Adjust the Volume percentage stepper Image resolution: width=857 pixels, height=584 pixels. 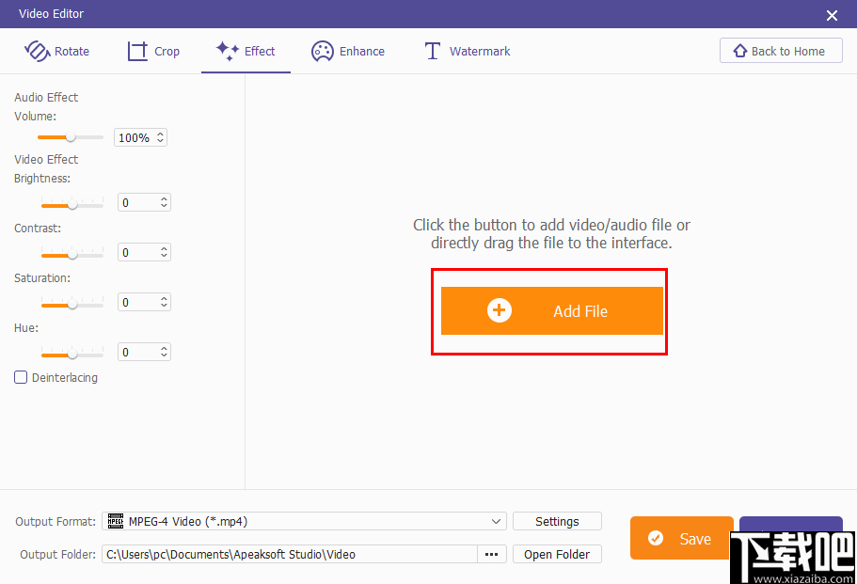[161, 137]
